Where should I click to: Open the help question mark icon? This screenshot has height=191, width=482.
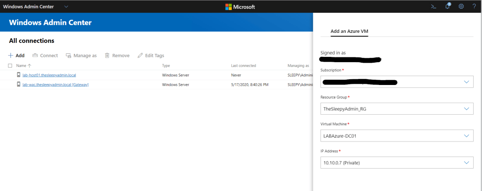pyautogui.click(x=474, y=7)
